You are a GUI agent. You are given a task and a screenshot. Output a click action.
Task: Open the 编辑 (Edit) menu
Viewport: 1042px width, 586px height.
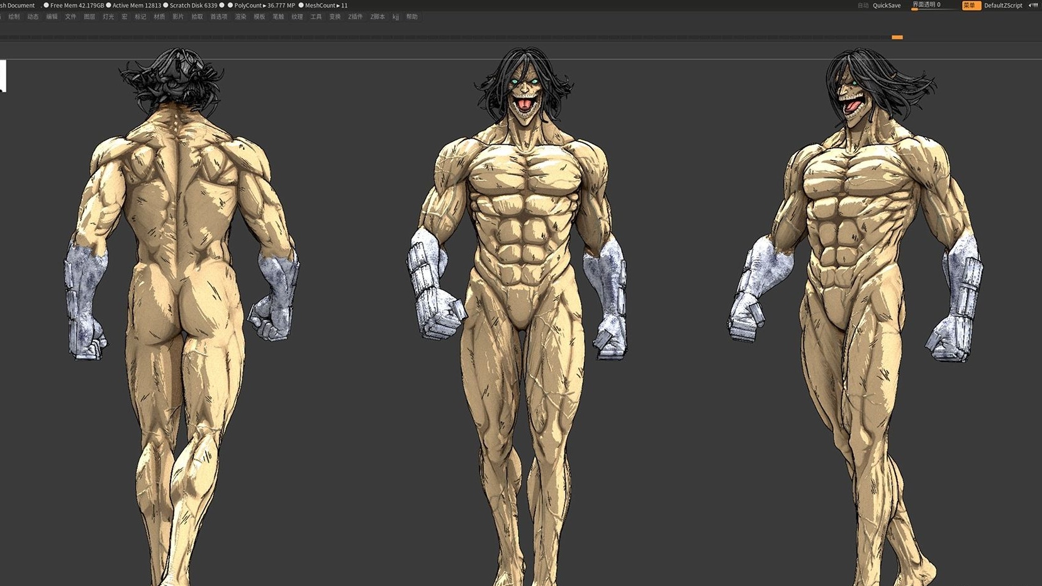[x=52, y=17]
